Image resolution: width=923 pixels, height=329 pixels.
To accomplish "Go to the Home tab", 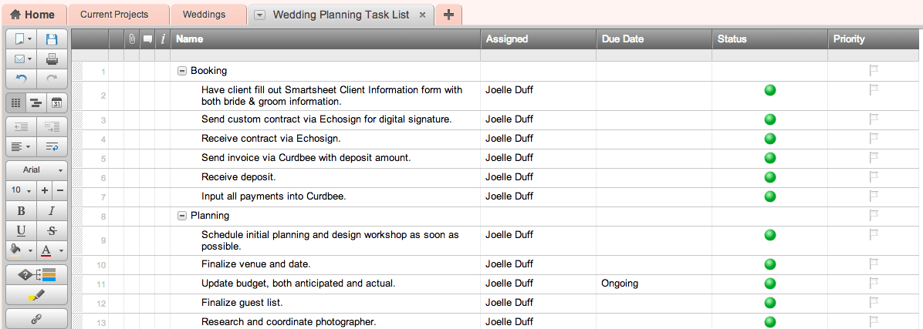I will click(x=32, y=15).
